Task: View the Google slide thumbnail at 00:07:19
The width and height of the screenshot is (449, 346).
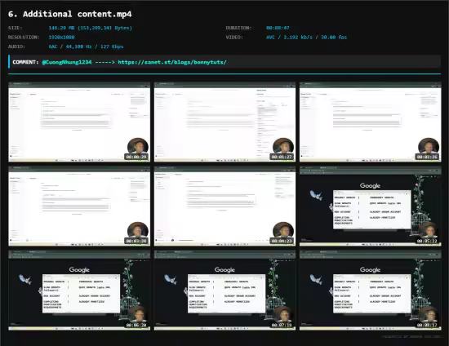Action: coord(224,291)
